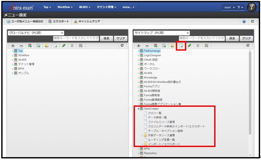Screen dimensions: 261x160
Task: Click expand-all plus icon in left panel
Action: coord(13,45)
